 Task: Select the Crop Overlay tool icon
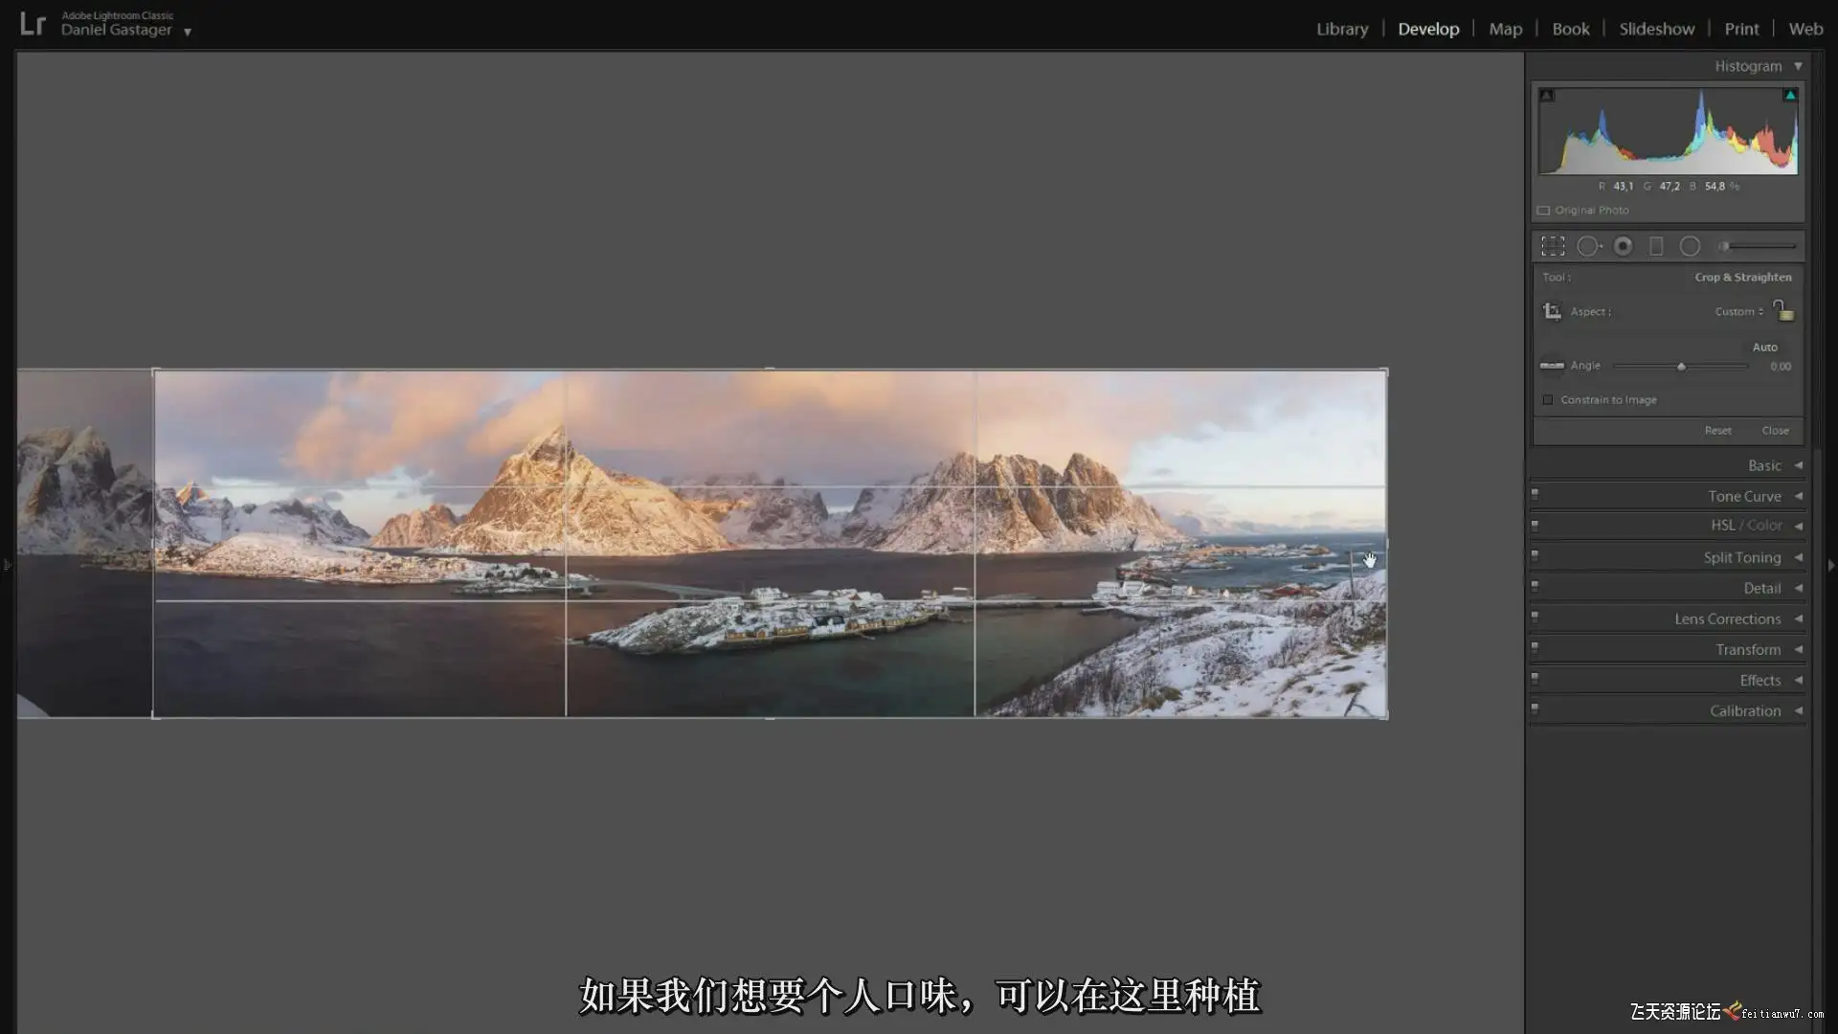pyautogui.click(x=1553, y=246)
